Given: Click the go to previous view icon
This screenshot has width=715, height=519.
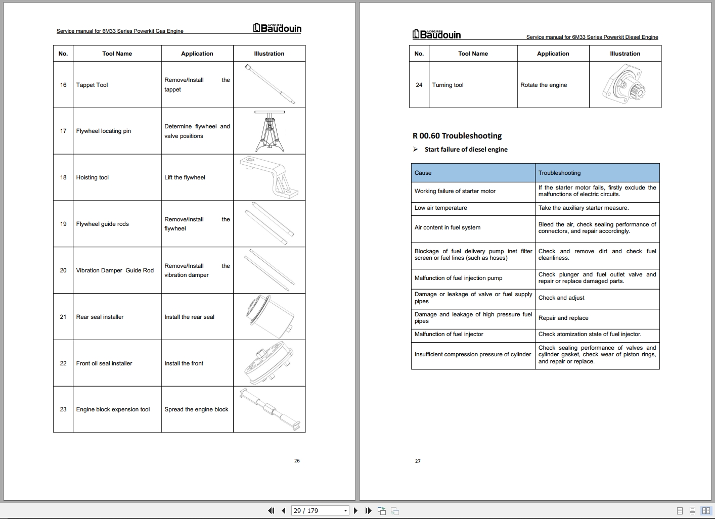Looking at the screenshot, I should pos(382,511).
